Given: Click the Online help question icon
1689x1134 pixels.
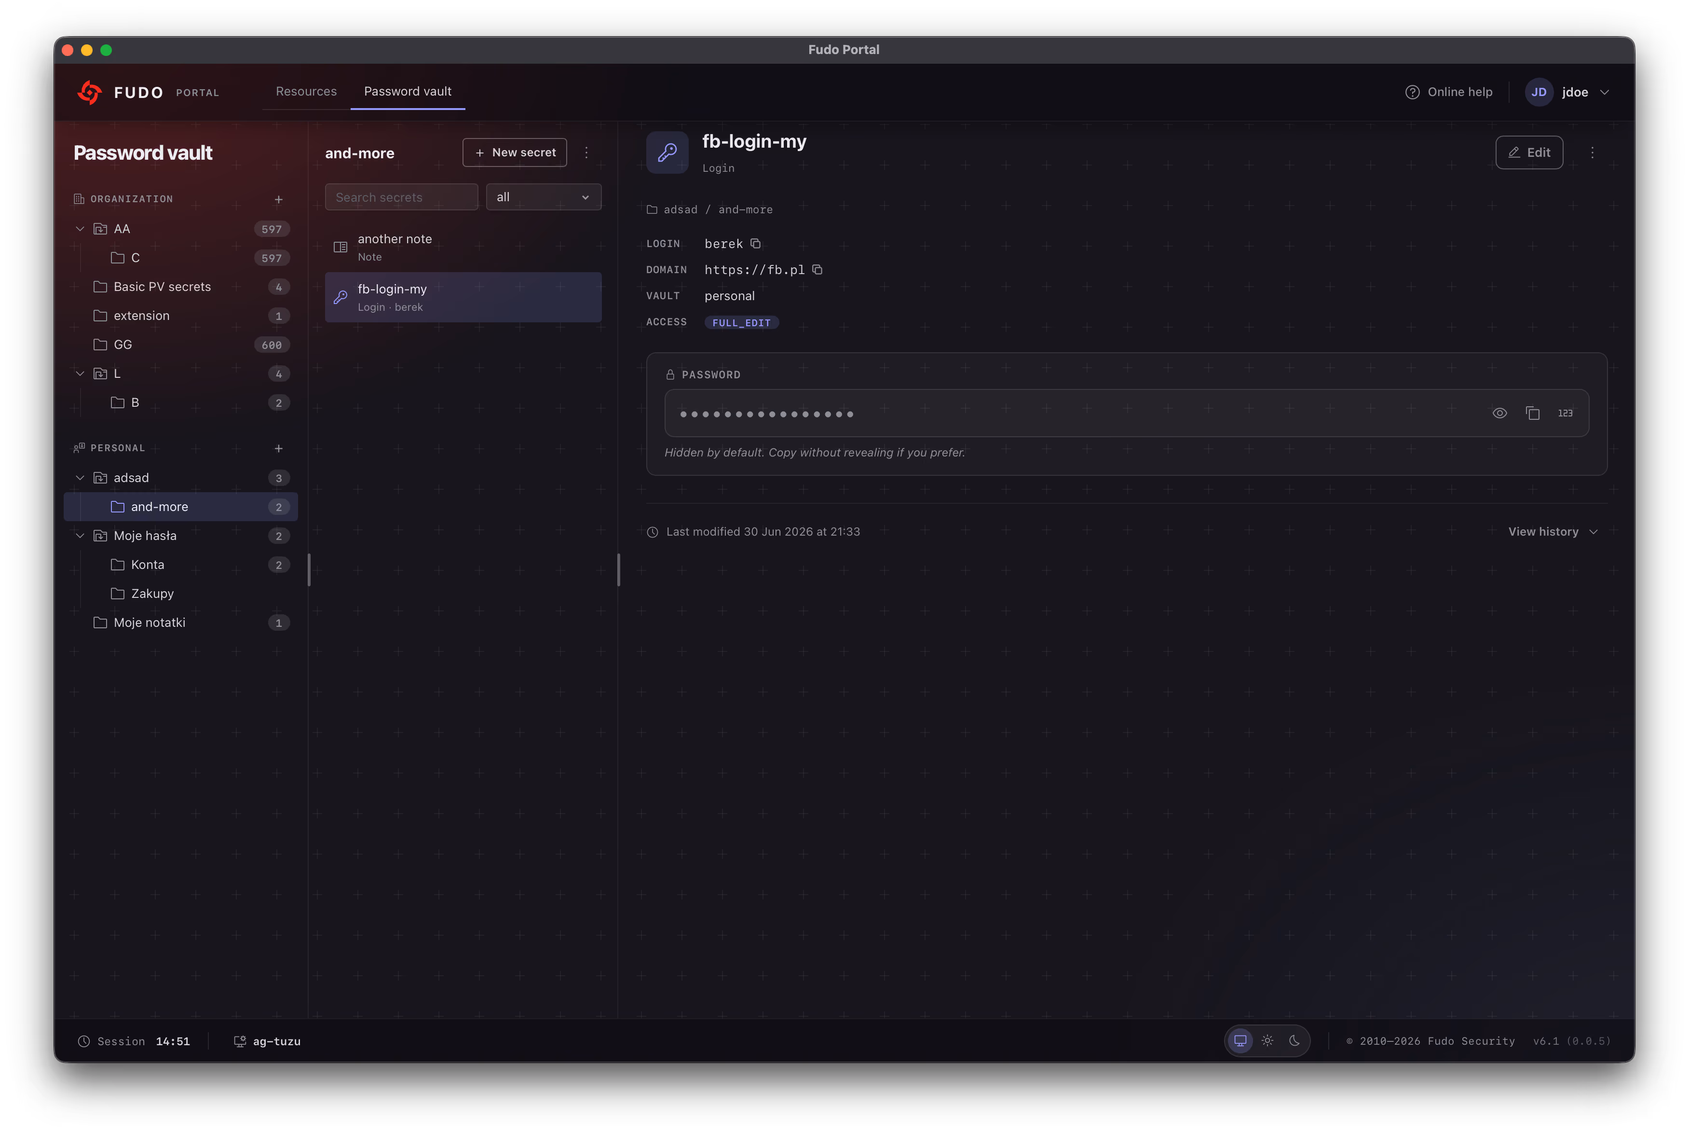Looking at the screenshot, I should coord(1412,92).
